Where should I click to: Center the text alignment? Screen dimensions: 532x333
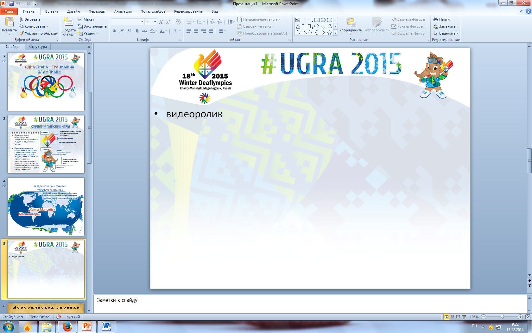pyautogui.click(x=196, y=31)
